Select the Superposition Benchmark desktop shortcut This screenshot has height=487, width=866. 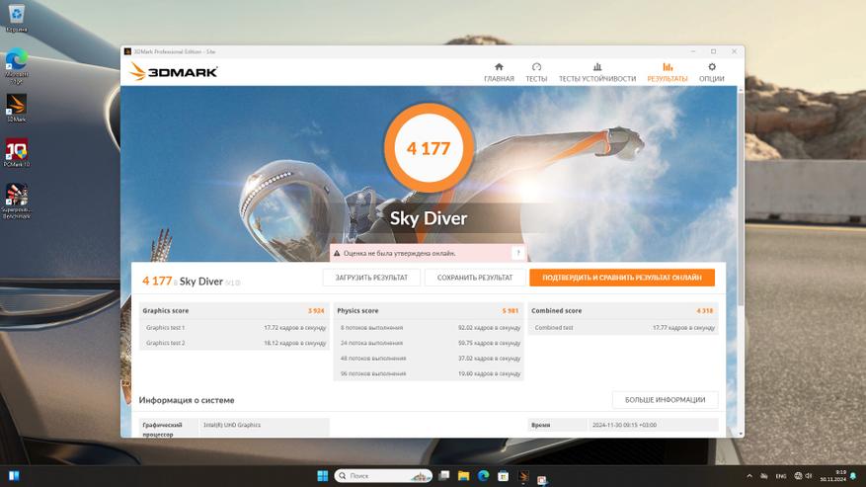(17, 202)
